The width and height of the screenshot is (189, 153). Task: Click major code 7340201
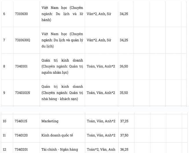pos(21,150)
